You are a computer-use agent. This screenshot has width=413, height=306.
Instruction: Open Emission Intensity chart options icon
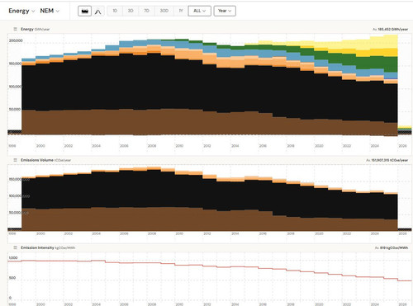[16, 247]
